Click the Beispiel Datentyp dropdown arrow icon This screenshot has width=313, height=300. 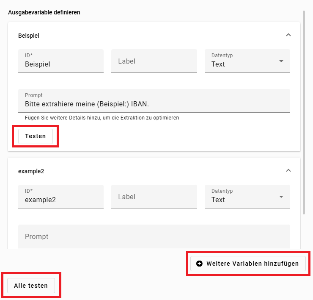click(x=281, y=61)
